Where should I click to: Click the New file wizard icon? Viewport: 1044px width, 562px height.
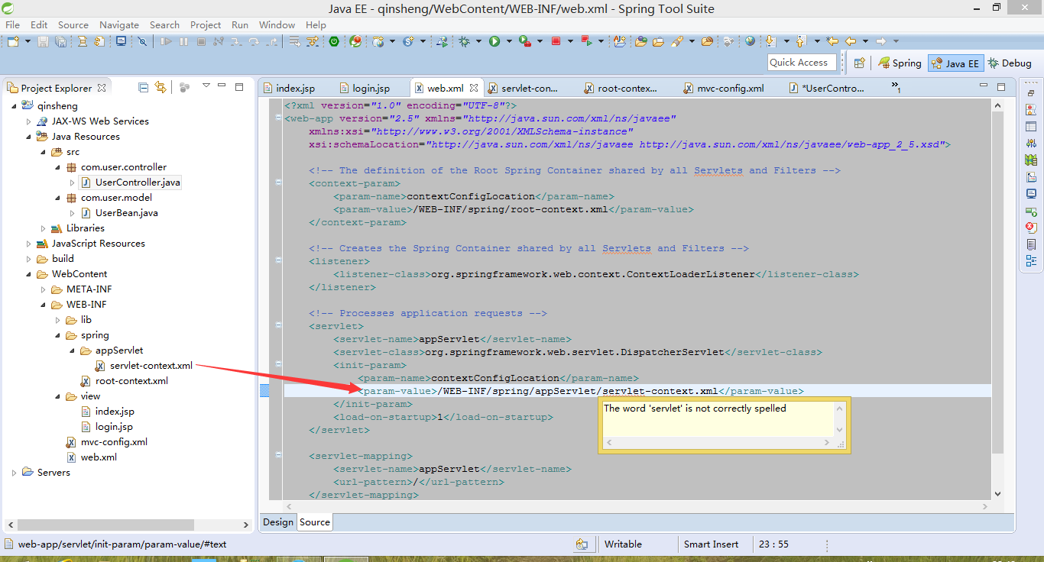tap(13, 41)
